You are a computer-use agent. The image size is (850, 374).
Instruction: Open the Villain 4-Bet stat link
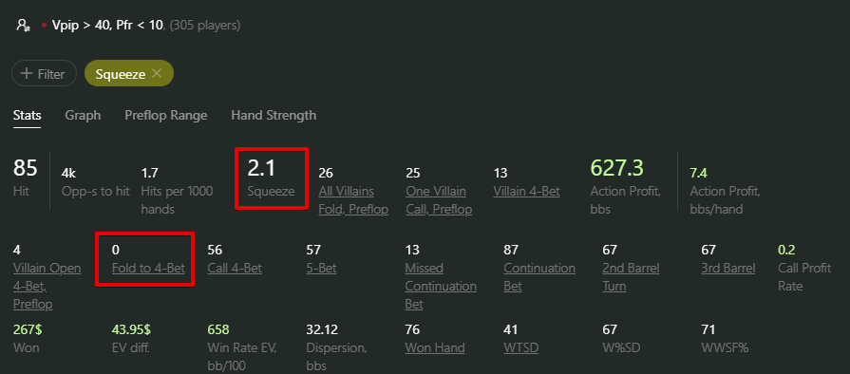click(x=526, y=192)
